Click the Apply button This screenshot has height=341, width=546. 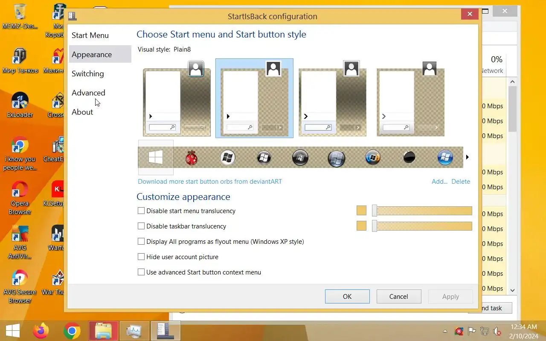450,296
